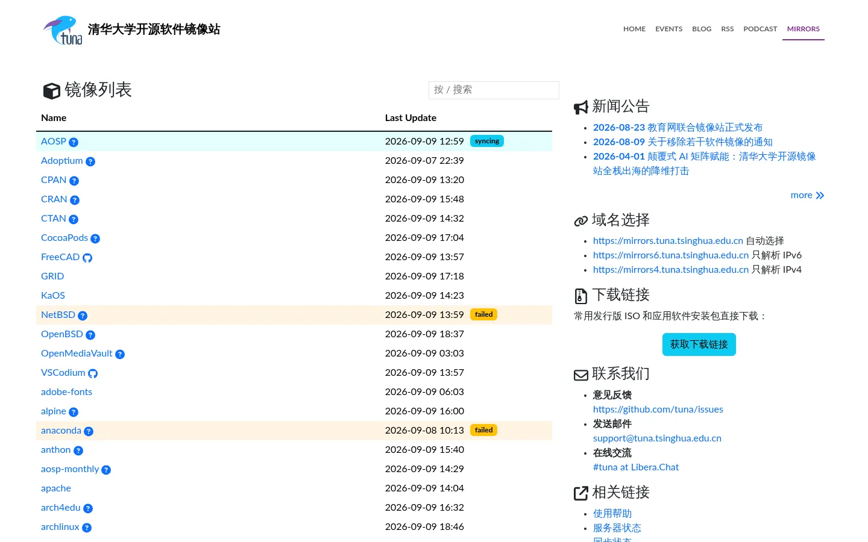Focus the mirror search input field
Screen dimensions: 868x542
click(494, 90)
